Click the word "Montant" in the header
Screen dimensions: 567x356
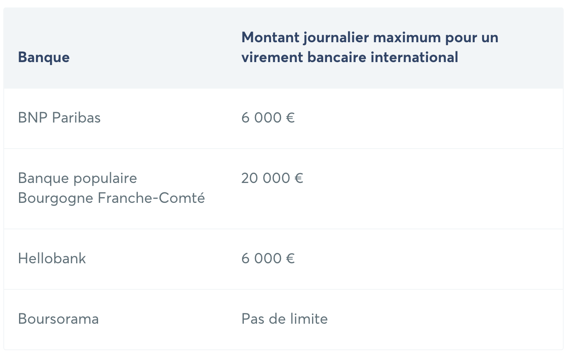pos(269,38)
